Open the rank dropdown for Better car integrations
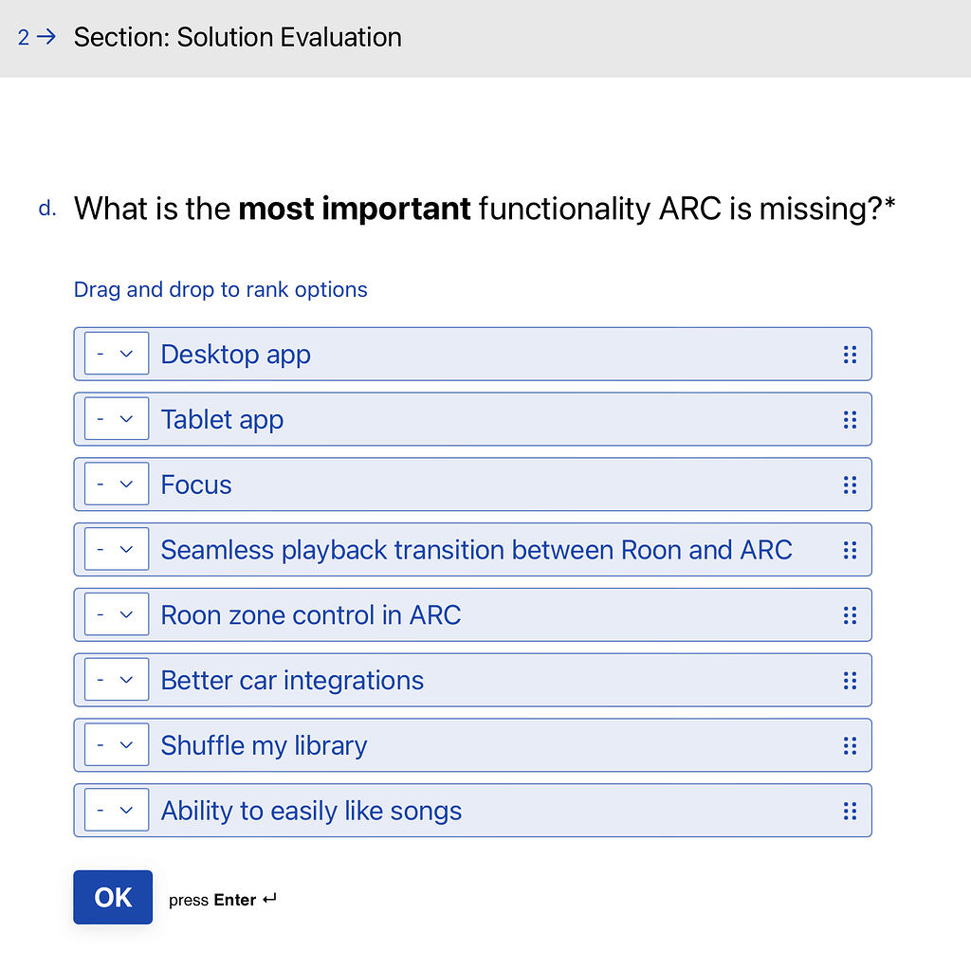 tap(116, 679)
